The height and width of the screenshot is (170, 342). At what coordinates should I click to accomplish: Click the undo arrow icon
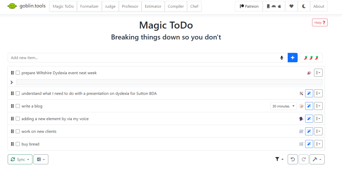292,159
